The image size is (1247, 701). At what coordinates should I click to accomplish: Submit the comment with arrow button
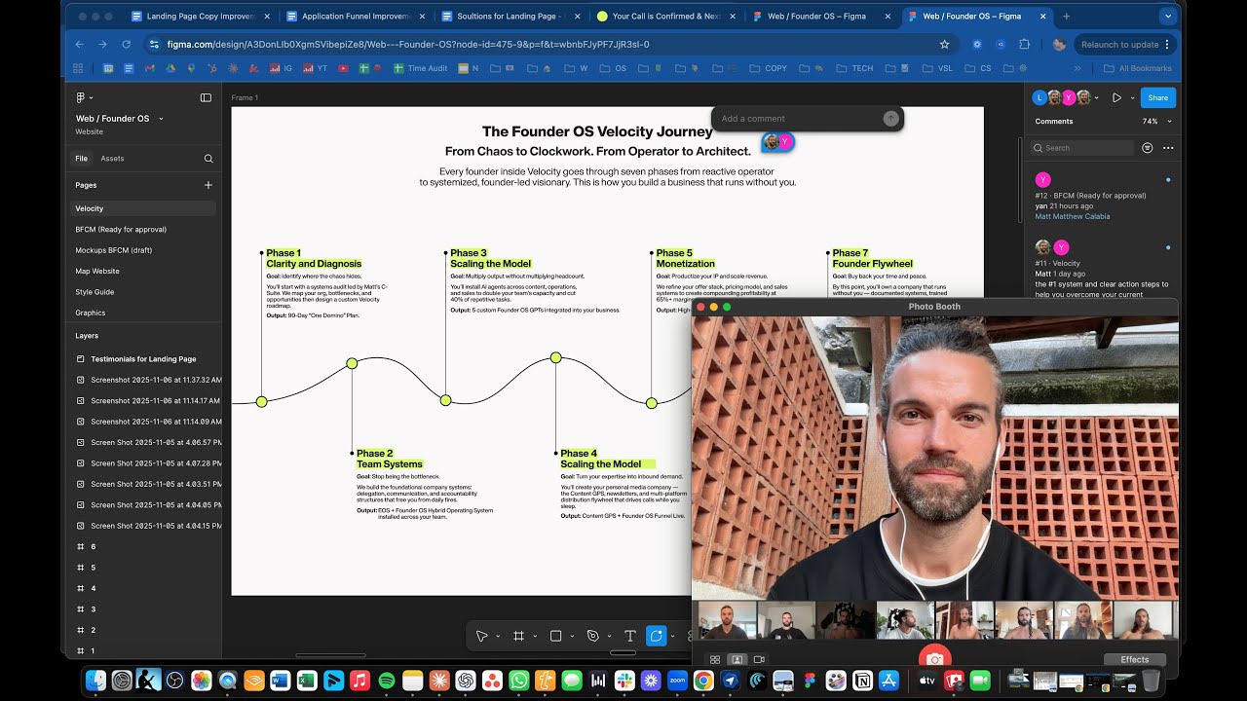(x=890, y=118)
